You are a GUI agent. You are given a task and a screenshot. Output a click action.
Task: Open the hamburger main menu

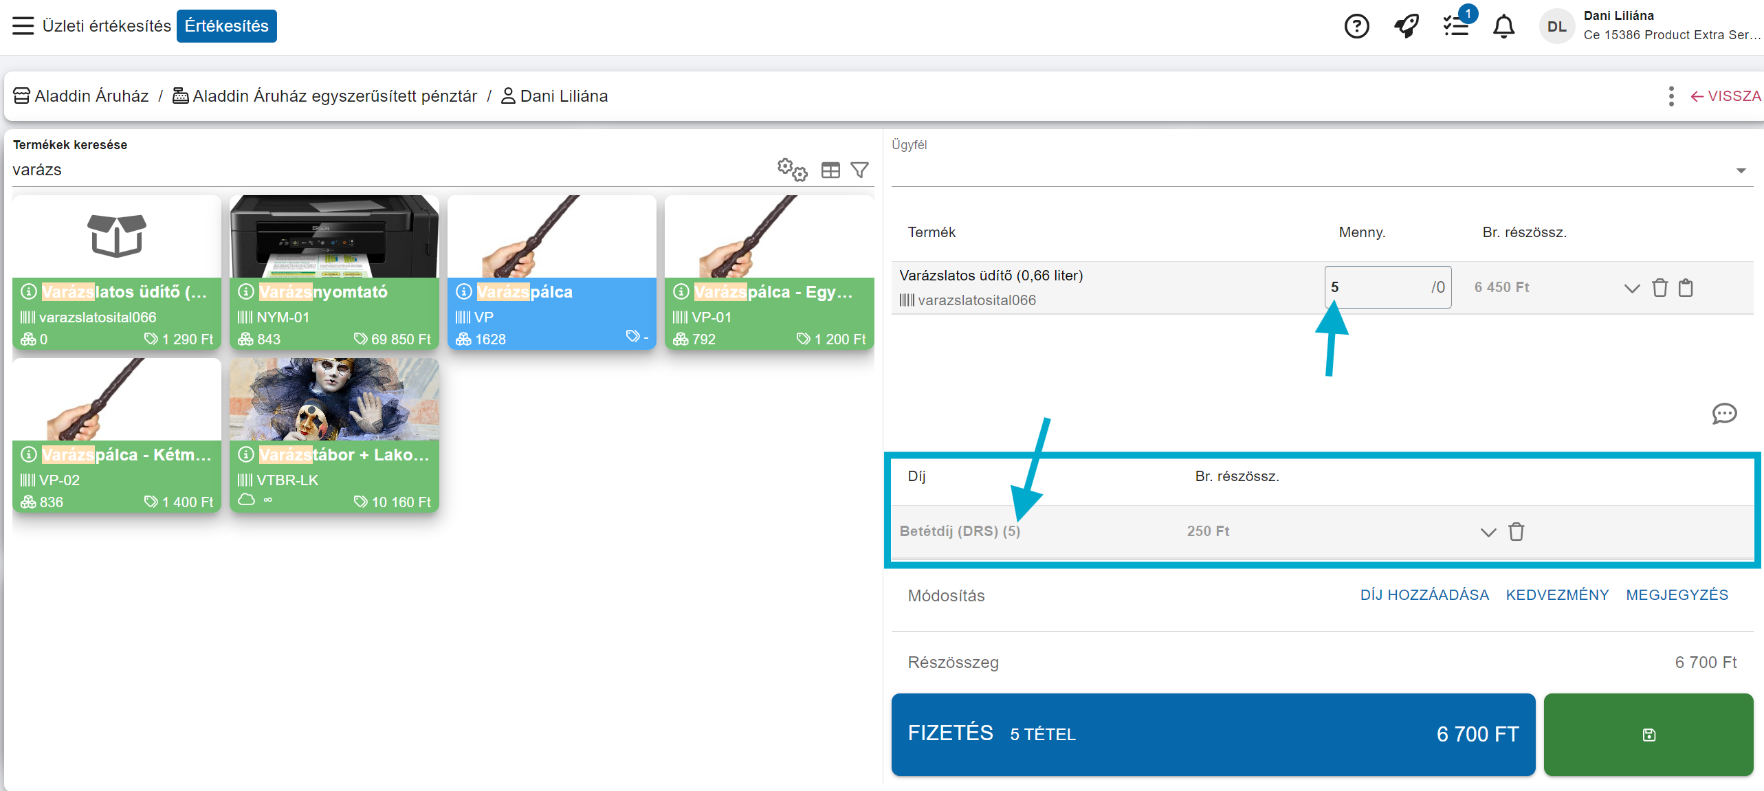tap(23, 26)
